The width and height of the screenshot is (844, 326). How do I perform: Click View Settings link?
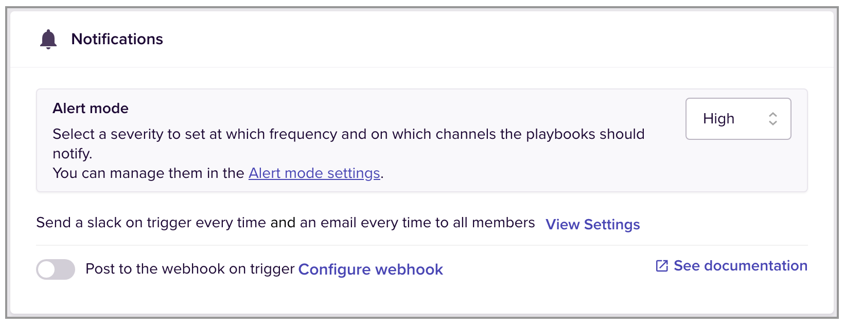(592, 224)
